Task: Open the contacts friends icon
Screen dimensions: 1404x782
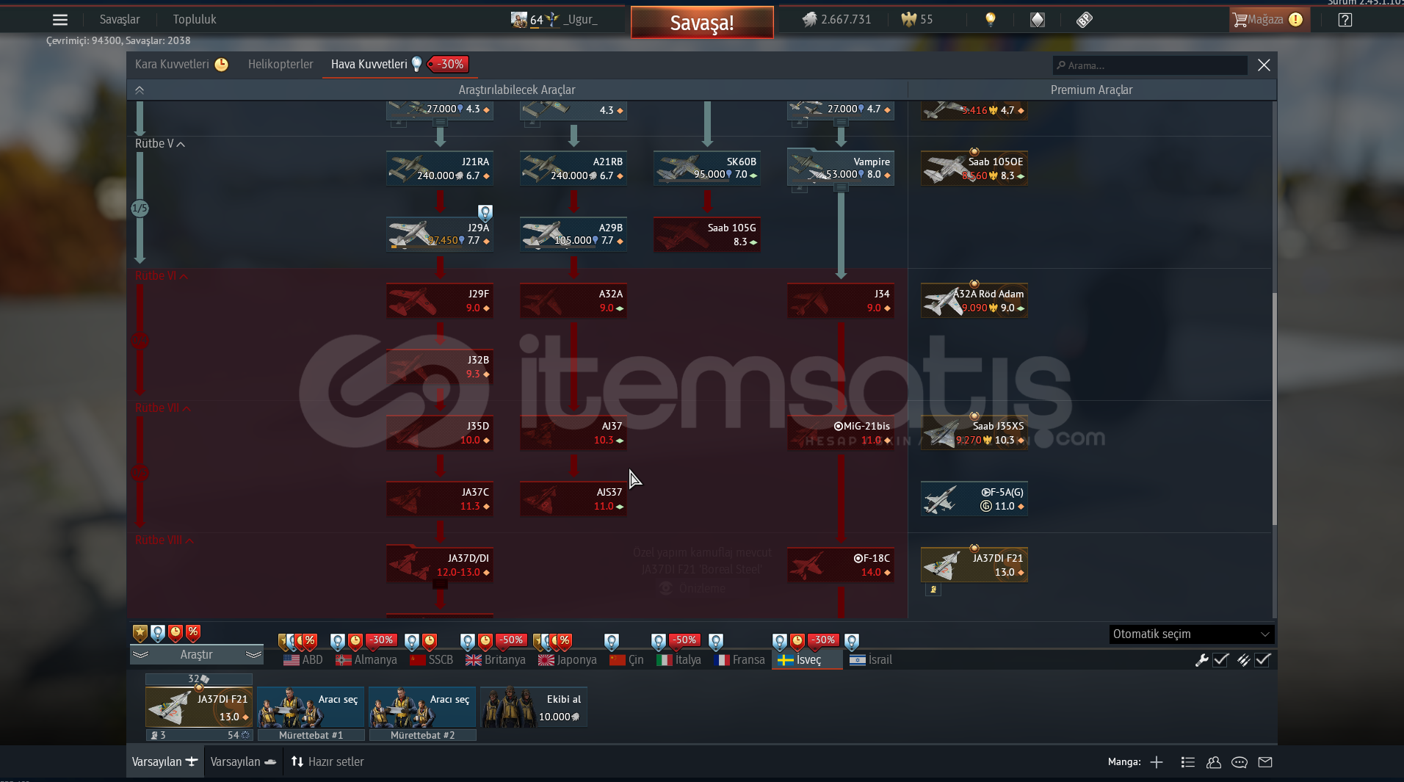Action: [x=1214, y=762]
